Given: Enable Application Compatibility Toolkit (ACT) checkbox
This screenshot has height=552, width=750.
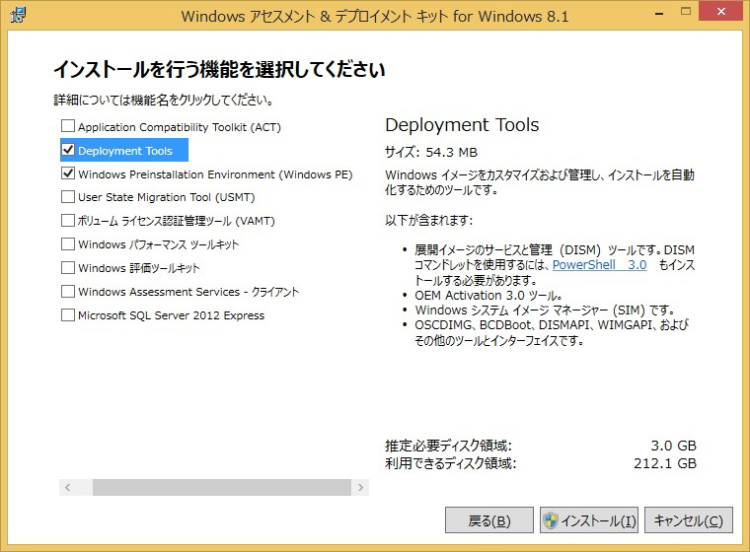Looking at the screenshot, I should [68, 126].
